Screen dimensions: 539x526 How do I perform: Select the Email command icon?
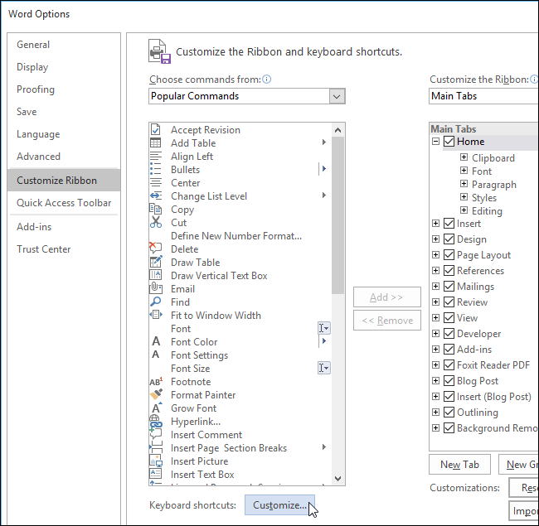(155, 289)
